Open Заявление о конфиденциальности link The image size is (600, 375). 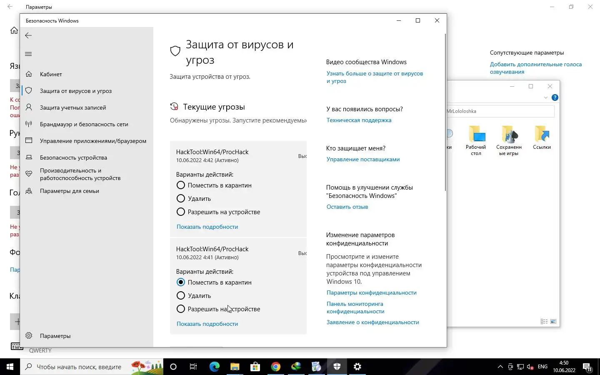[372, 322]
